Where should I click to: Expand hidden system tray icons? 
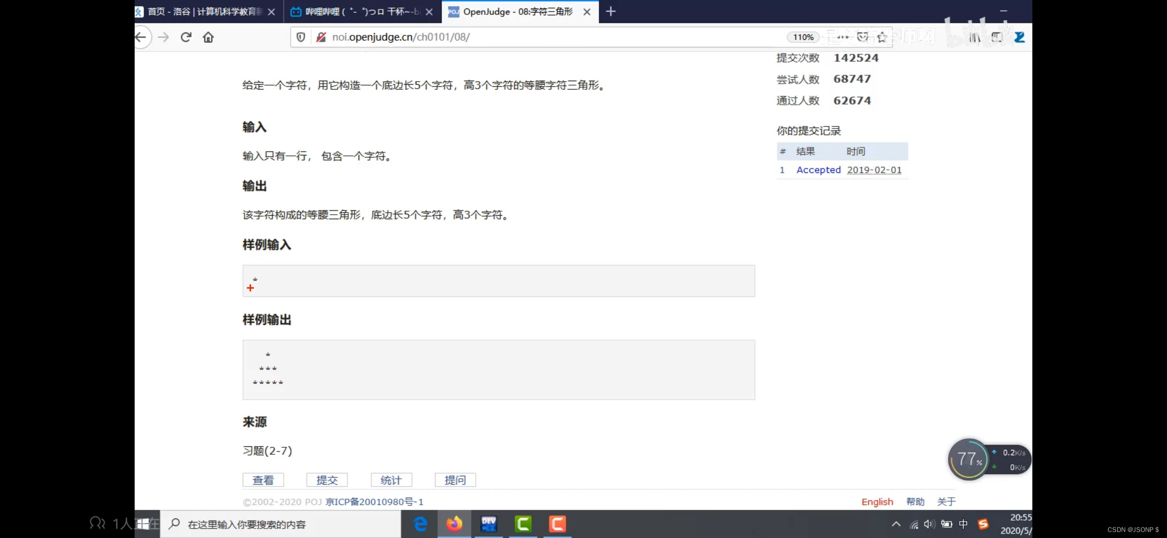tap(896, 524)
